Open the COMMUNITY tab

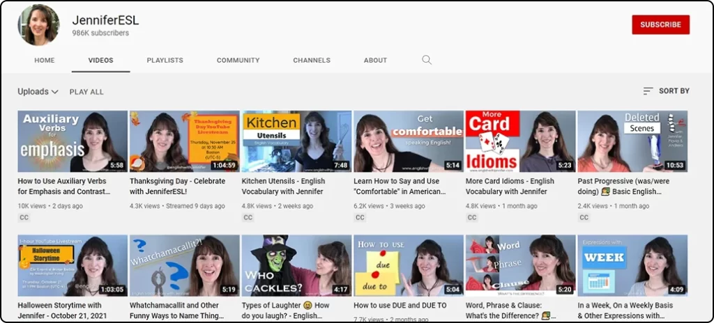pos(238,60)
